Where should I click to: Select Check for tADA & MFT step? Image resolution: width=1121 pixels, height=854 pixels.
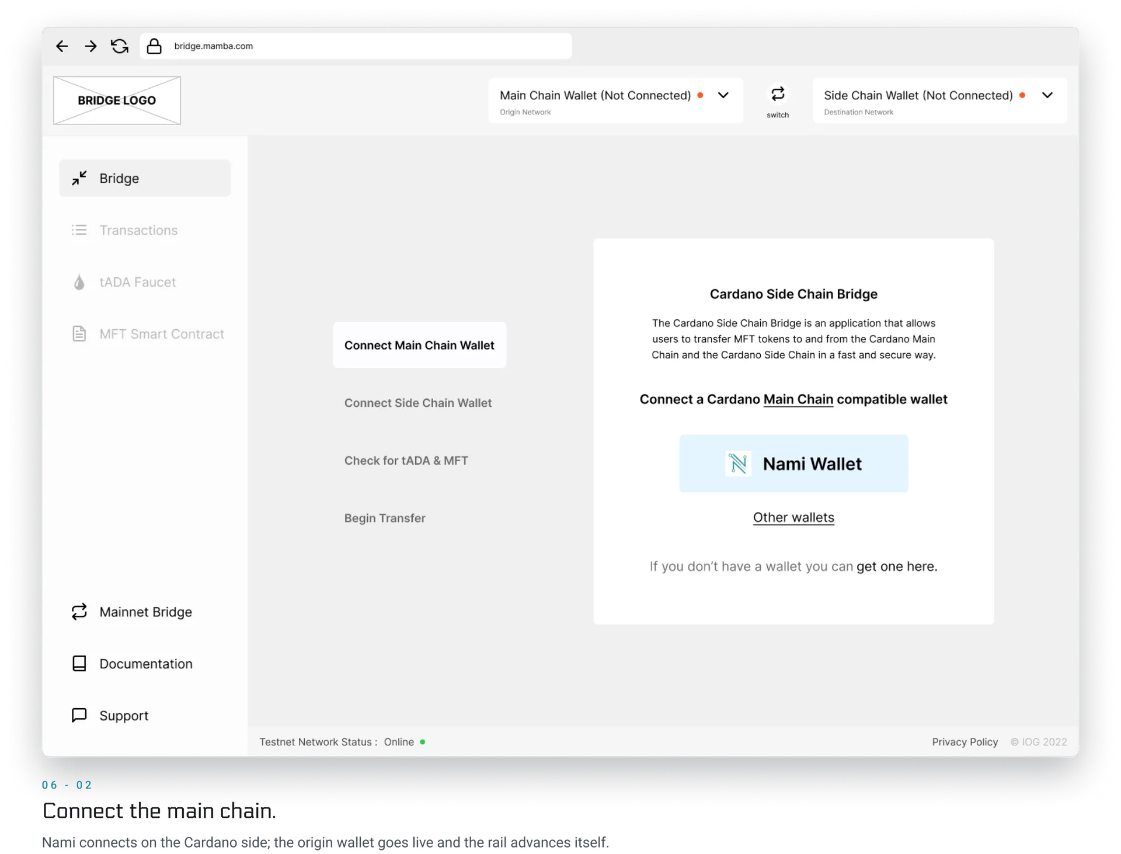406,461
